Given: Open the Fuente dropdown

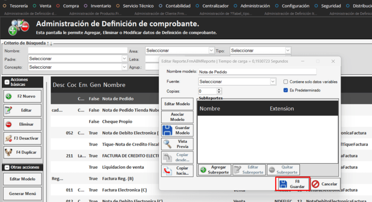Looking at the screenshot, I should pos(273,82).
